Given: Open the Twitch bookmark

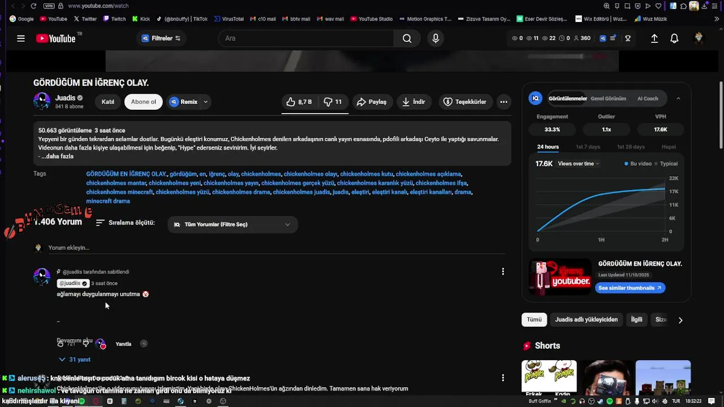Looking at the screenshot, I should pyautogui.click(x=114, y=19).
